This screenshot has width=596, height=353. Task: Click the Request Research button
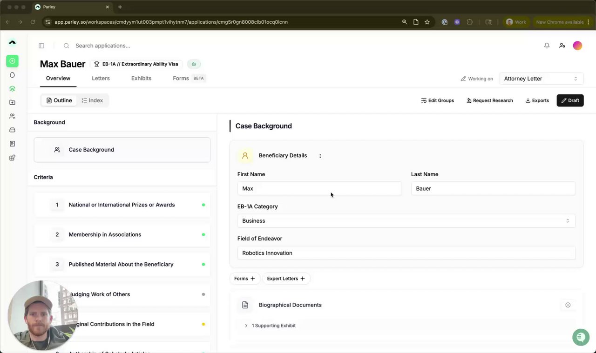tap(490, 100)
